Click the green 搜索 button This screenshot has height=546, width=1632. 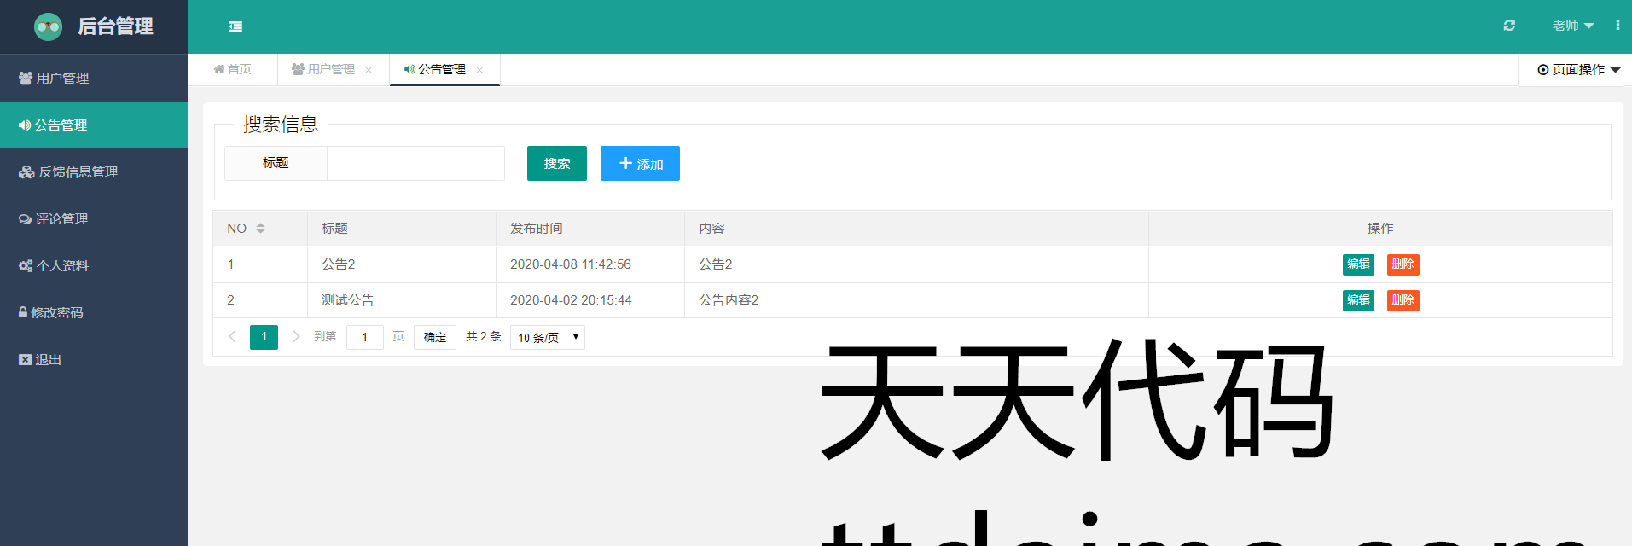coord(556,164)
